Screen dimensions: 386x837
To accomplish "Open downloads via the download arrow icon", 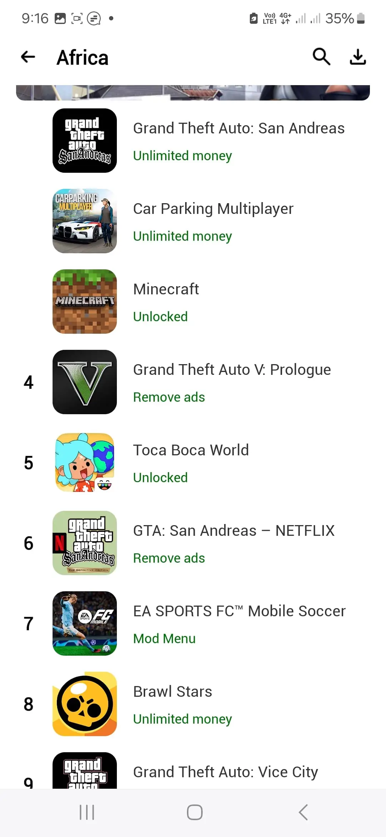I will coord(358,57).
